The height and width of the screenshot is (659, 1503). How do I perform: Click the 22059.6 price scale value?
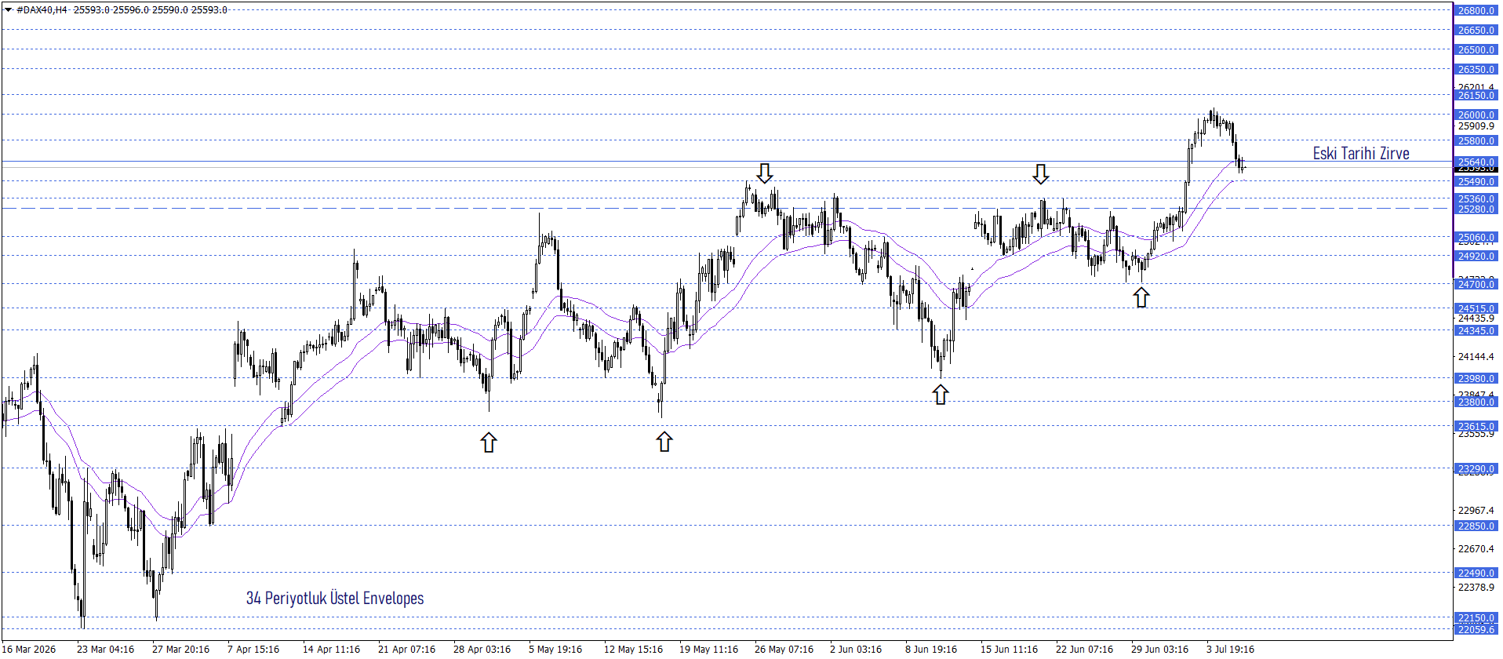[x=1476, y=629]
